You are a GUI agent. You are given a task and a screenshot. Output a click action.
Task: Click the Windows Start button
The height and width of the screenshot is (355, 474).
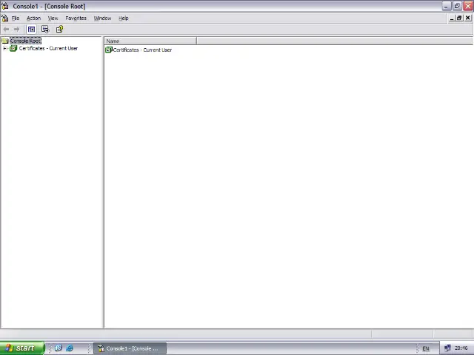point(22,348)
